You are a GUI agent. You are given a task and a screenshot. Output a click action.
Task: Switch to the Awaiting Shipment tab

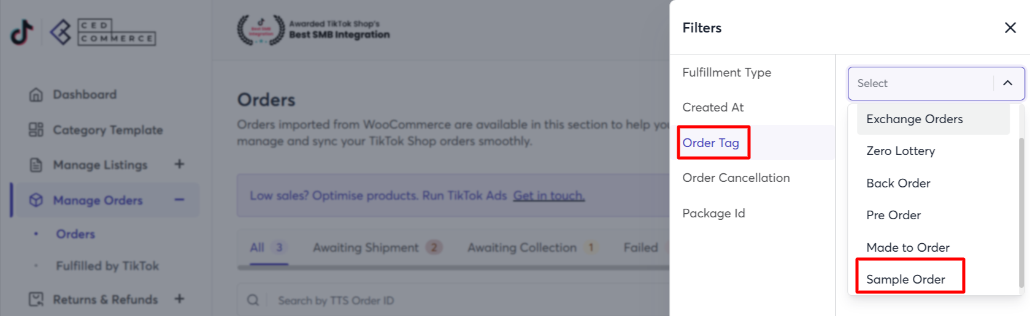click(366, 247)
